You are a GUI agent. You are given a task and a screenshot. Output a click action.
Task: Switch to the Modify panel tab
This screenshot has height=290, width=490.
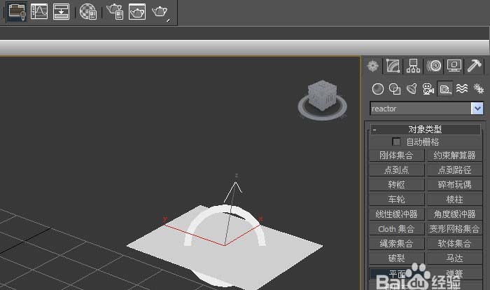click(393, 66)
